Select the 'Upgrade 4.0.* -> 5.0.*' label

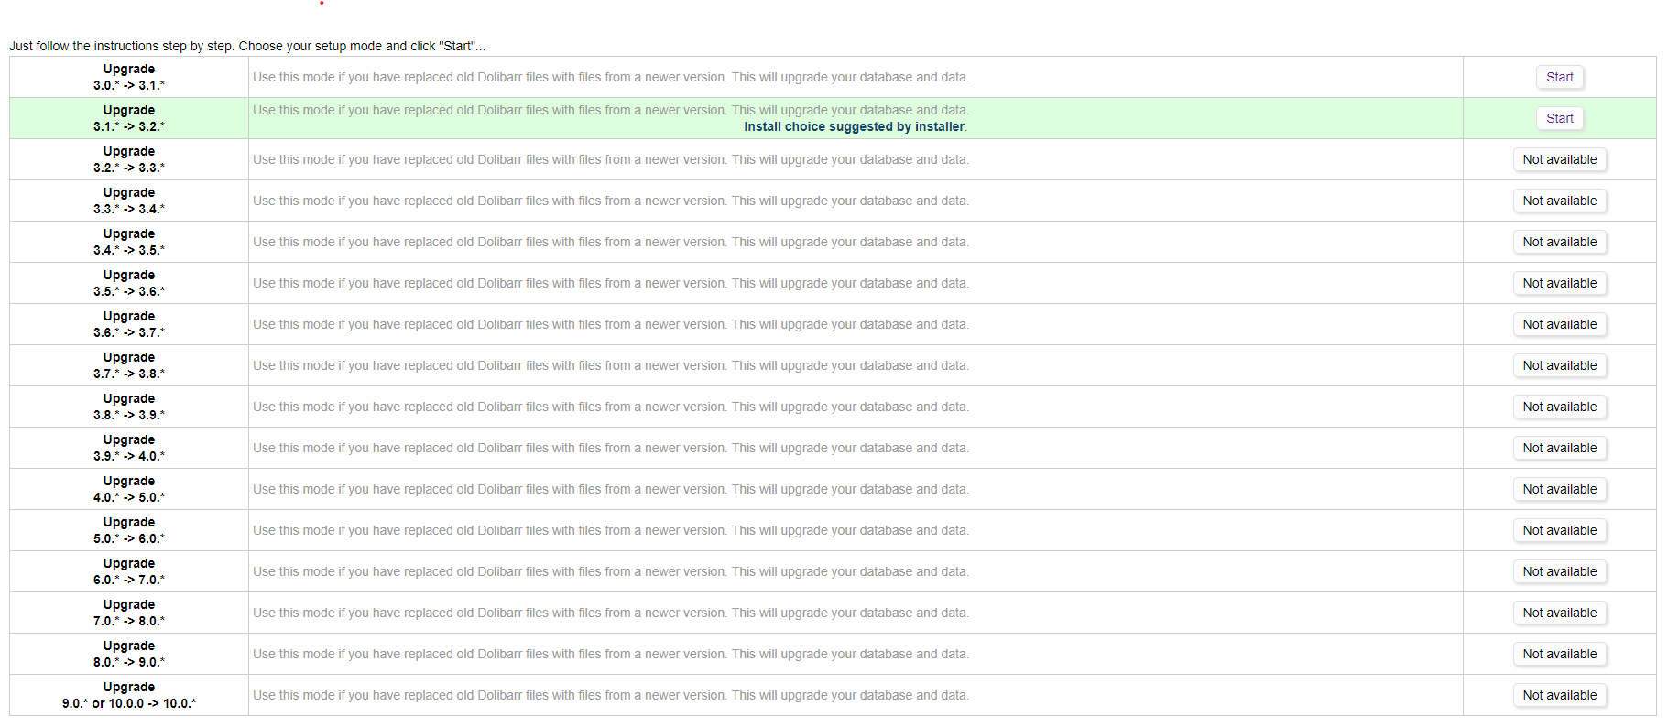coord(129,489)
